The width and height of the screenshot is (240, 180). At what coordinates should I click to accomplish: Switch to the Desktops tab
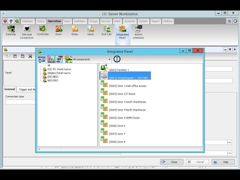click(27, 21)
